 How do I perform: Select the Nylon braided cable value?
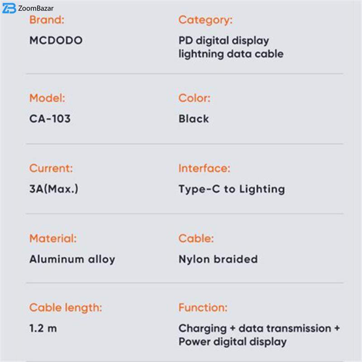pos(218,259)
